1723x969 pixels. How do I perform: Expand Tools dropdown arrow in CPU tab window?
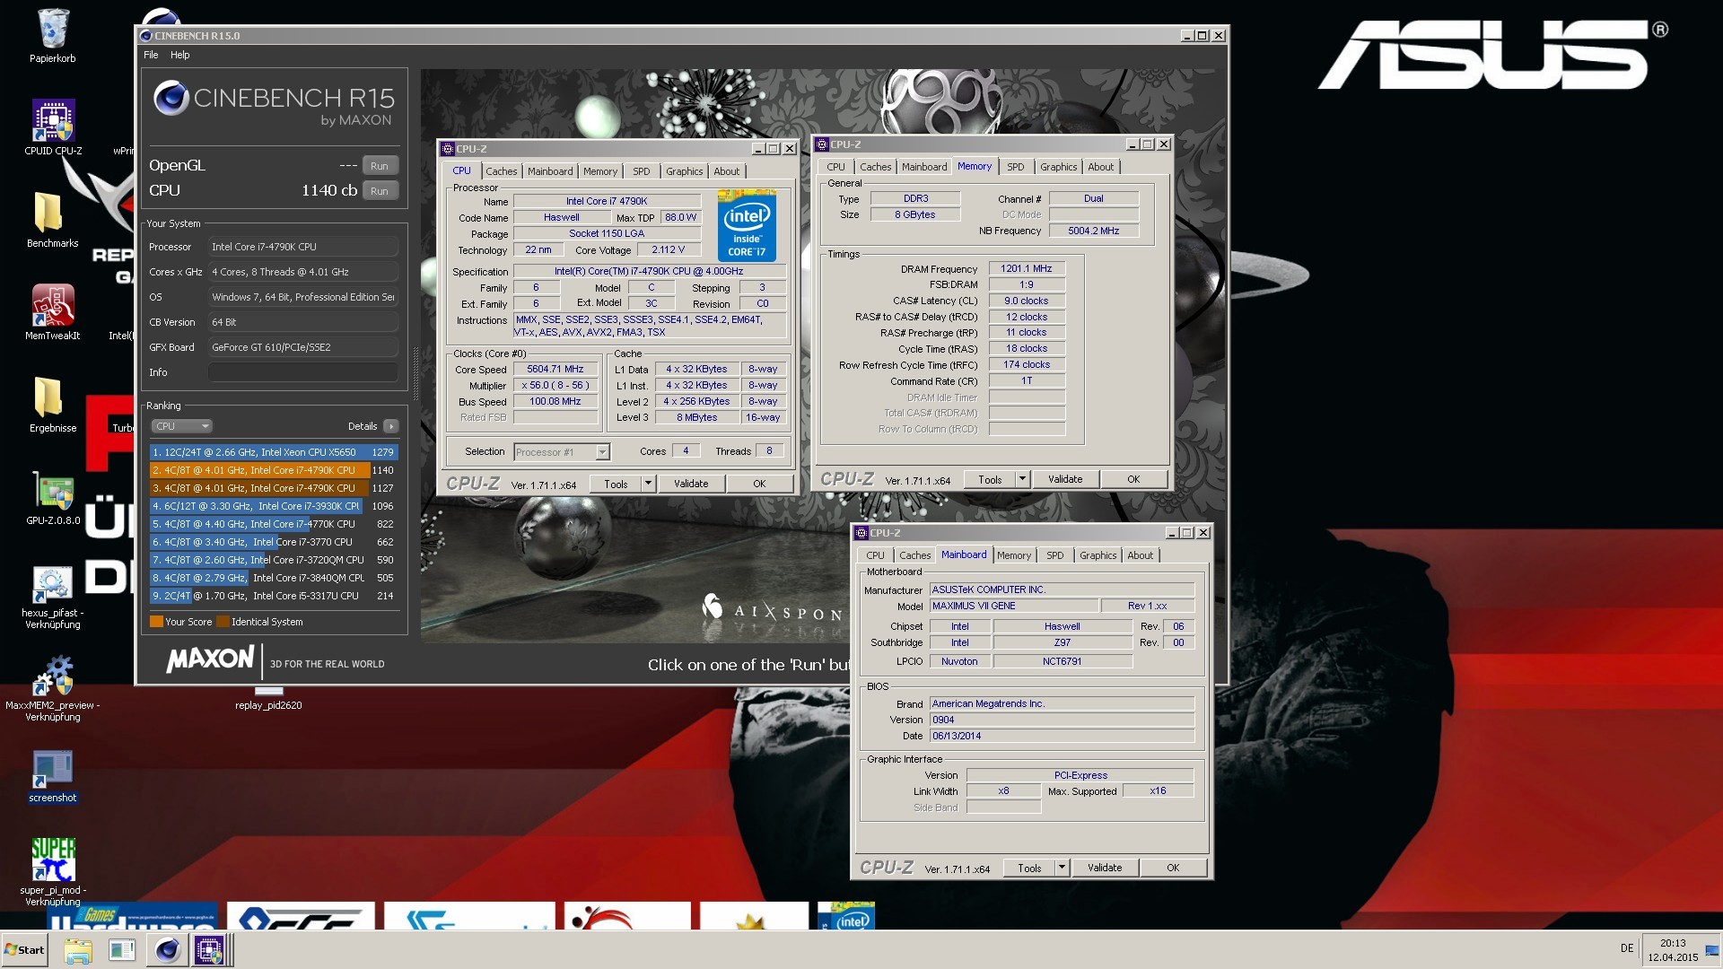(x=648, y=484)
